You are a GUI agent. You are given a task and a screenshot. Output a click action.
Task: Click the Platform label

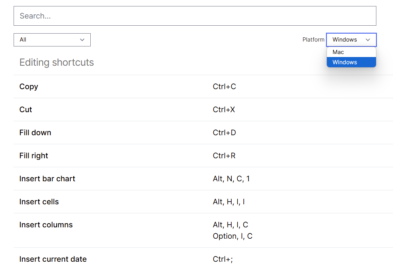click(313, 39)
